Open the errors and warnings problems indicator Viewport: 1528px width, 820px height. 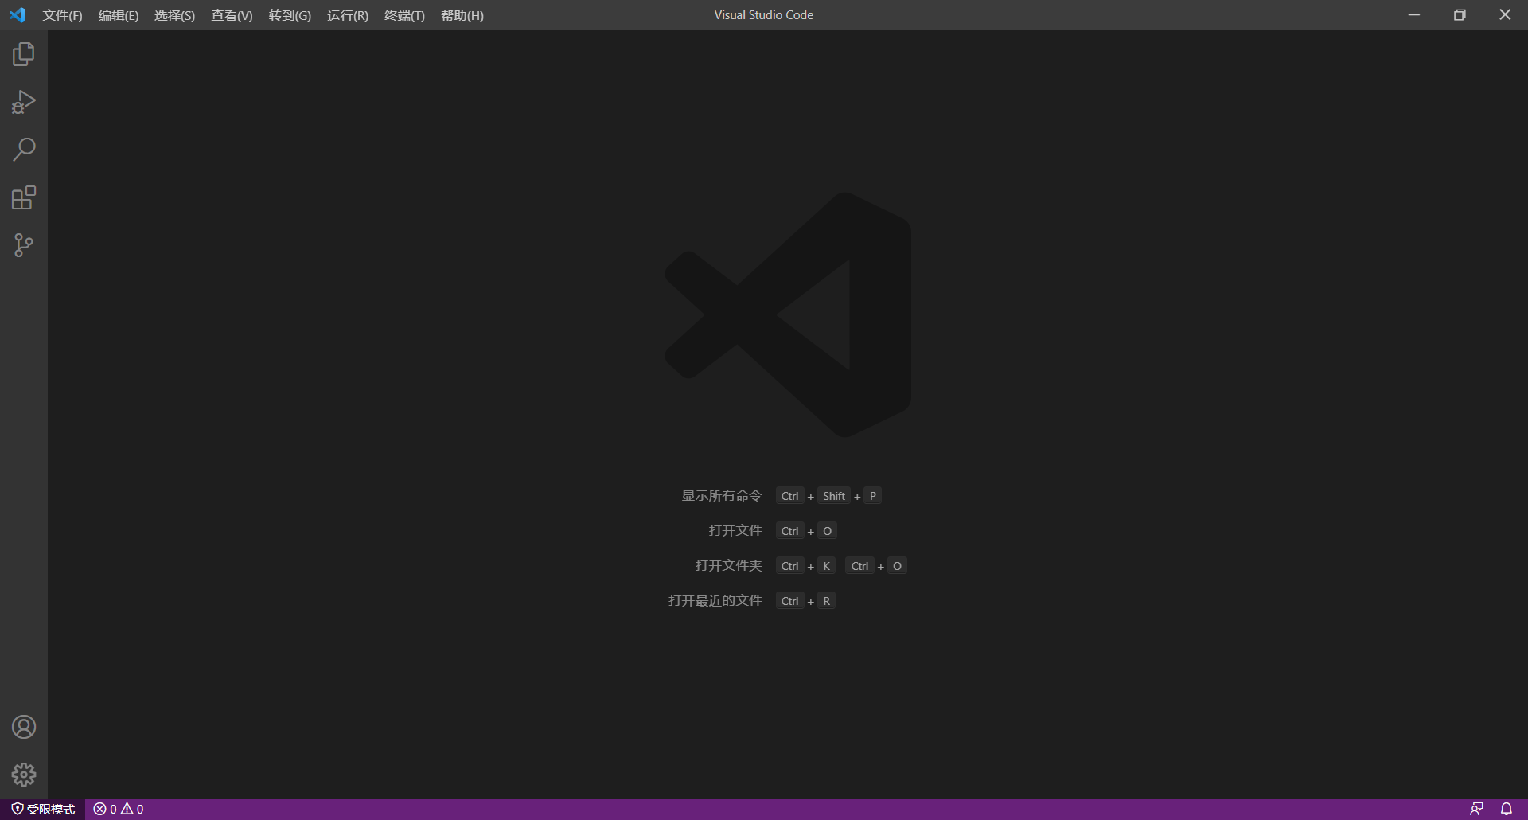[x=119, y=809]
